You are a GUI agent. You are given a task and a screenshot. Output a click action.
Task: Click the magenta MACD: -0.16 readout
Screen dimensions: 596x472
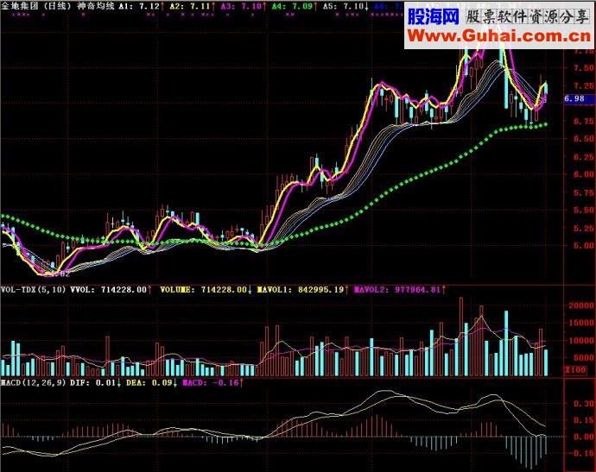[212, 382]
